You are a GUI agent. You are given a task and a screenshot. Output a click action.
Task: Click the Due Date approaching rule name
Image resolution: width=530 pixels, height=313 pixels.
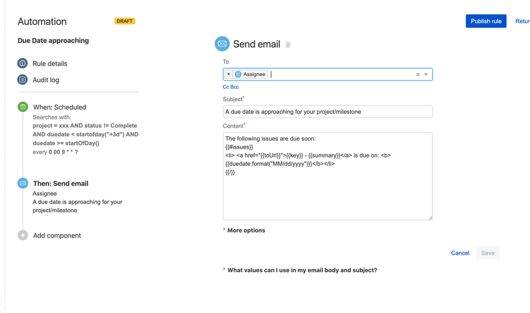tap(53, 40)
